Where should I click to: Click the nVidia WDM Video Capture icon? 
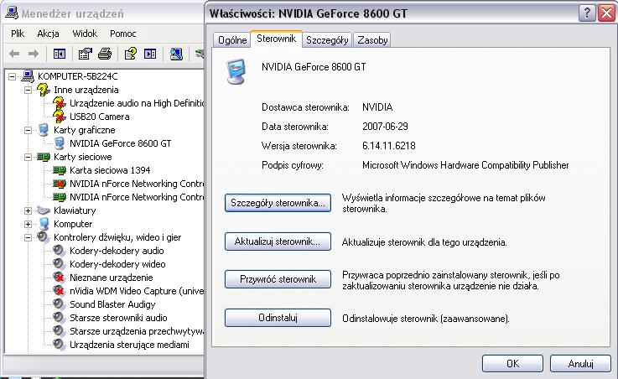(60, 290)
